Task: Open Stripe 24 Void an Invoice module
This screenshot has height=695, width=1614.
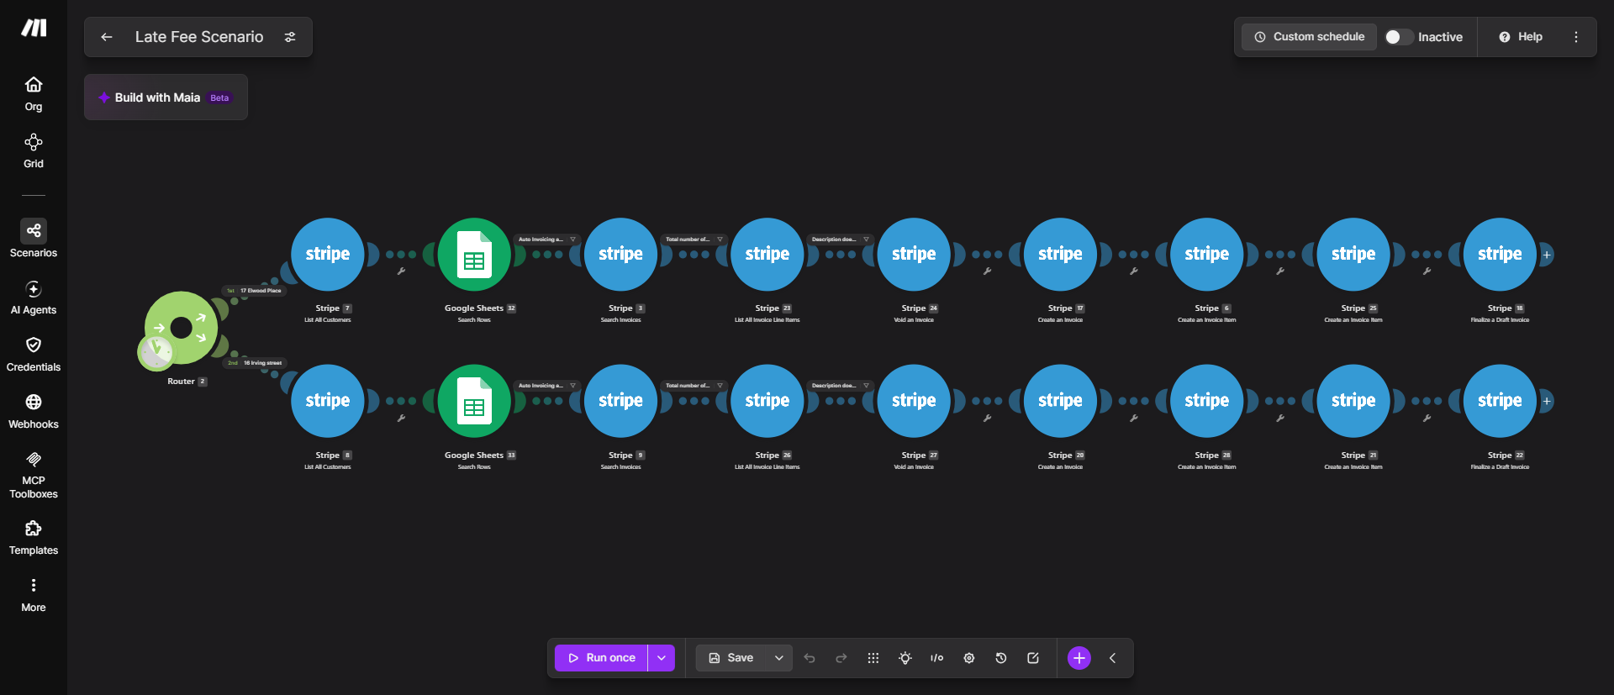Action: [x=914, y=255]
